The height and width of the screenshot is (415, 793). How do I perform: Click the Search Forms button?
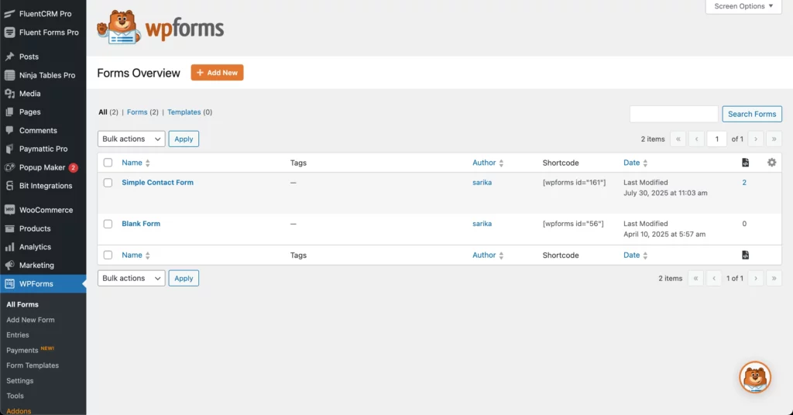[751, 114]
